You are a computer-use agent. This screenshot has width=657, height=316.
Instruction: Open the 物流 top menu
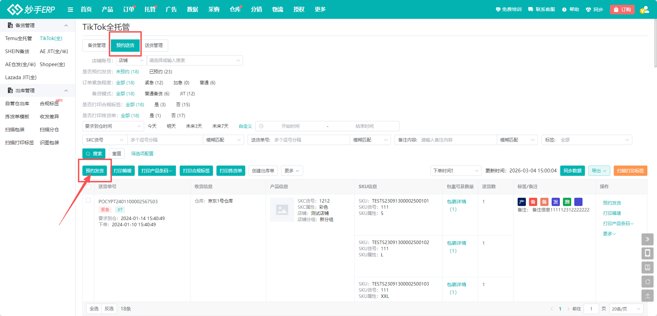[x=277, y=10]
